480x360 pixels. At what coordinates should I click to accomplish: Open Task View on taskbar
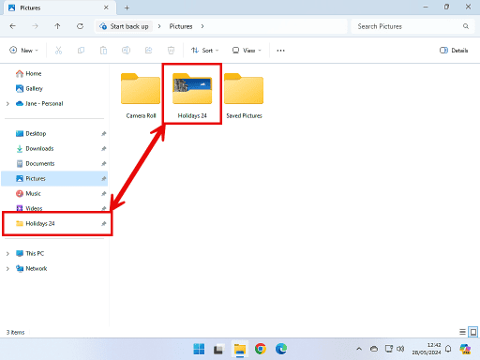point(219,349)
